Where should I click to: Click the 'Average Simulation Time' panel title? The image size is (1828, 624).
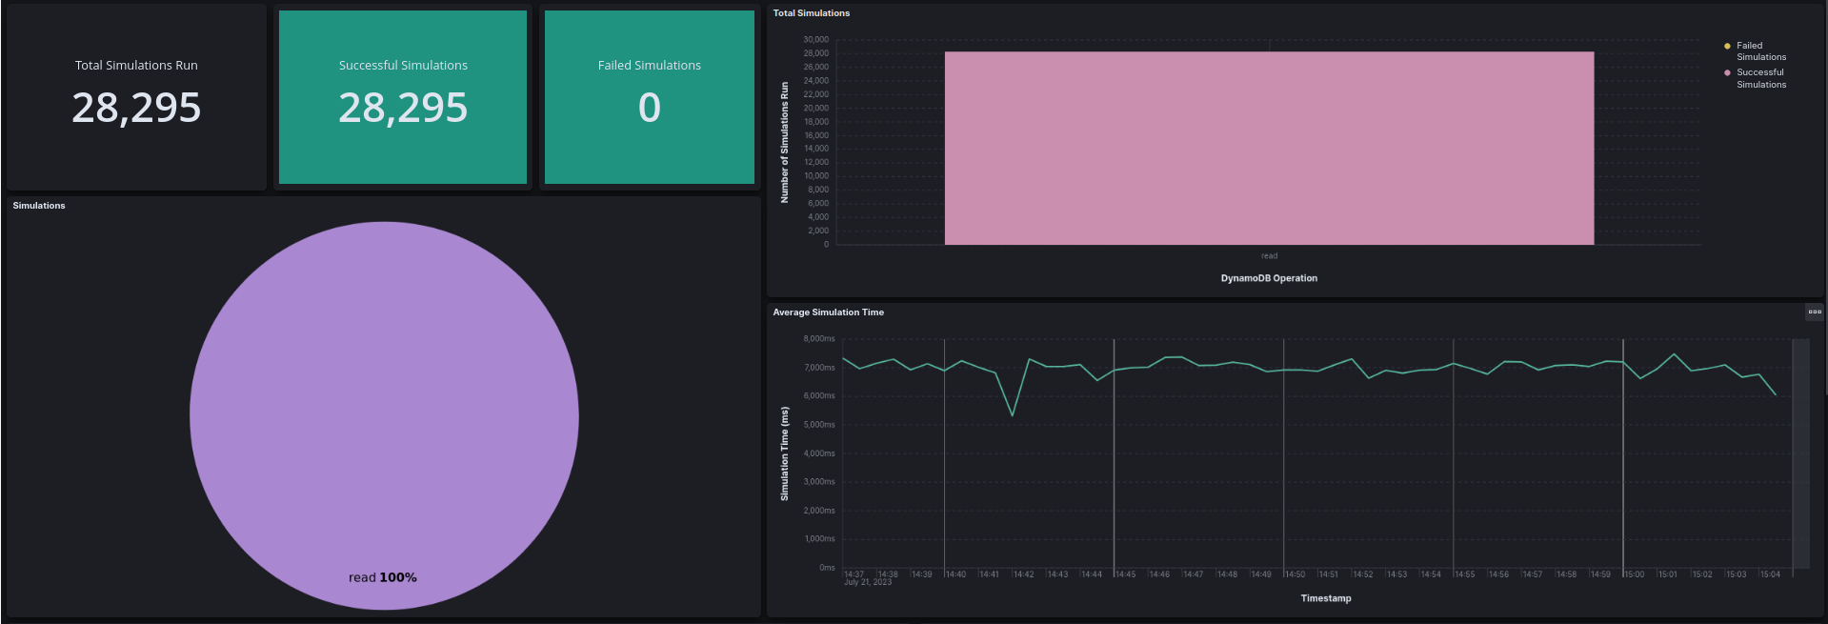(828, 312)
